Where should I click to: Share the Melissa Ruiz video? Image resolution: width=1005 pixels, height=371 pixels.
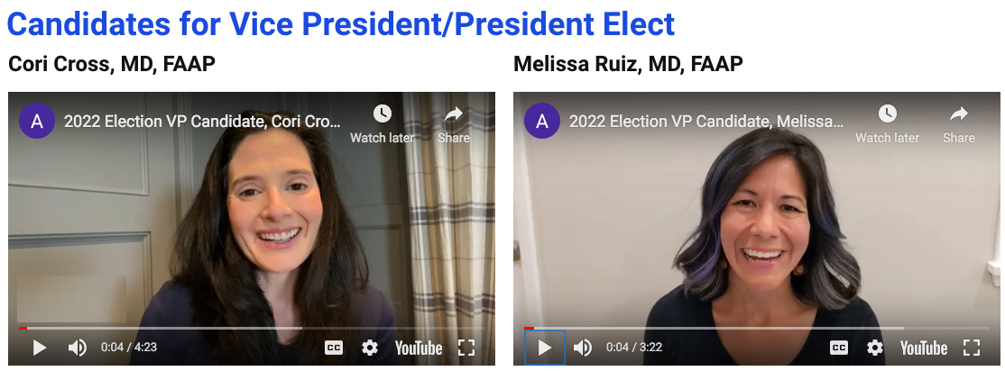tap(959, 123)
